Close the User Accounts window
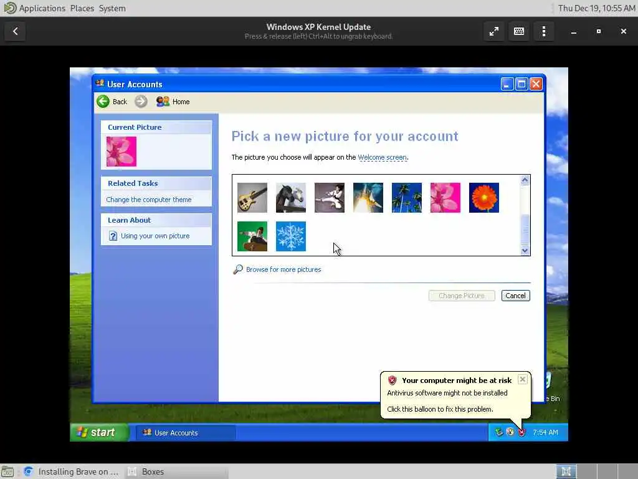This screenshot has width=638, height=479. 536,84
